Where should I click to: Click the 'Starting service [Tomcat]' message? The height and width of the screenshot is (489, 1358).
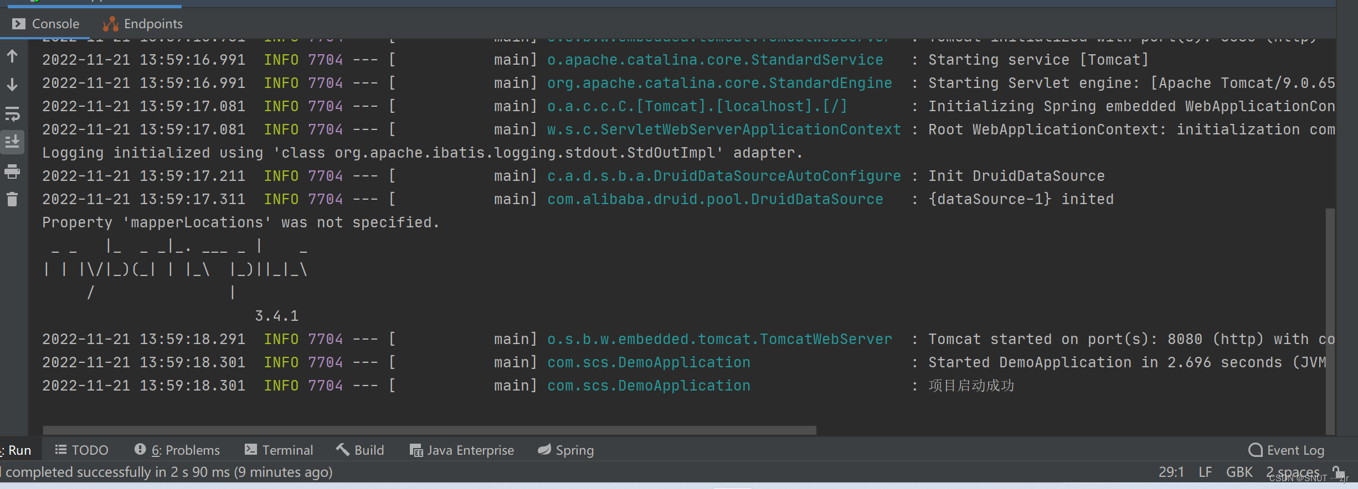1038,60
